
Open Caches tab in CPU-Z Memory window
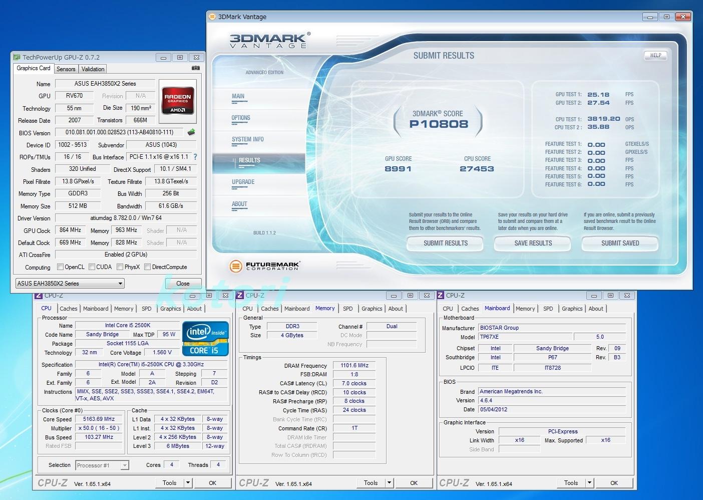coord(270,309)
